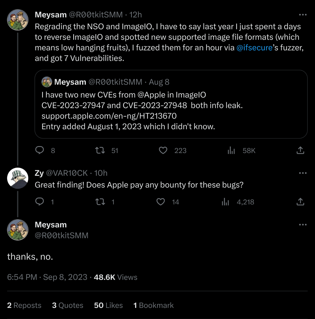Like Zy's tweet with 14 likes
The width and height of the screenshot is (315, 319).
(x=161, y=202)
